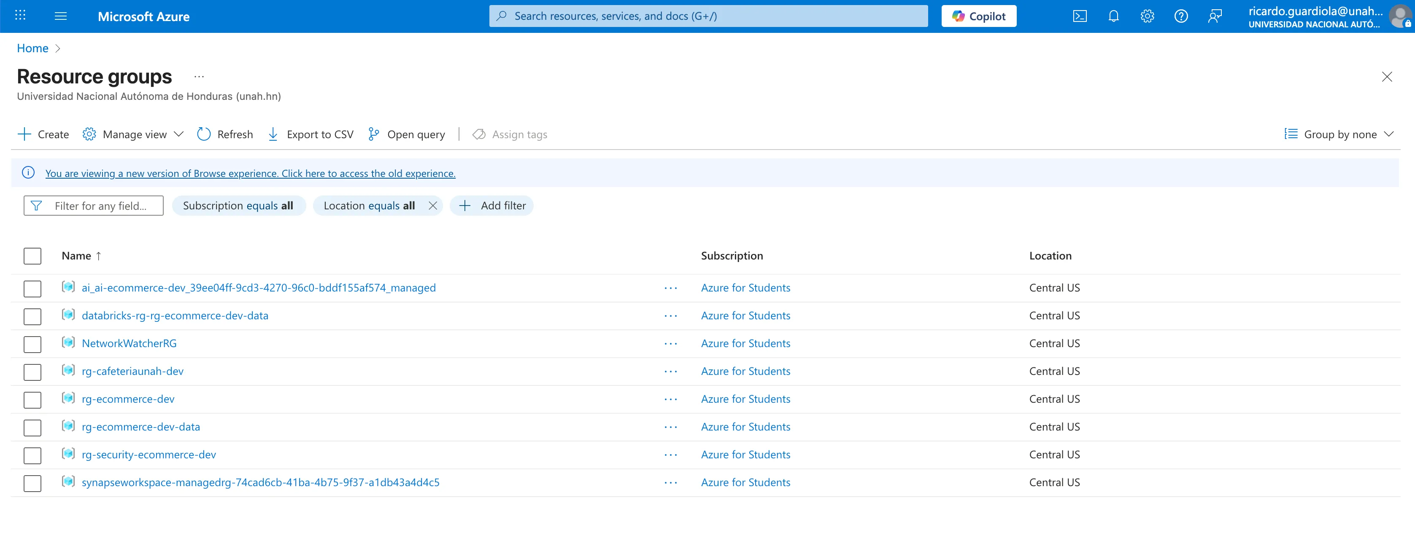Open portal settings gear icon
The height and width of the screenshot is (535, 1415).
pos(1147,16)
